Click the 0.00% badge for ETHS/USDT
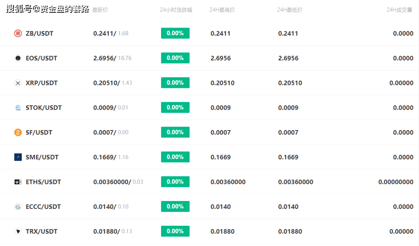The height and width of the screenshot is (246, 419). (x=175, y=182)
